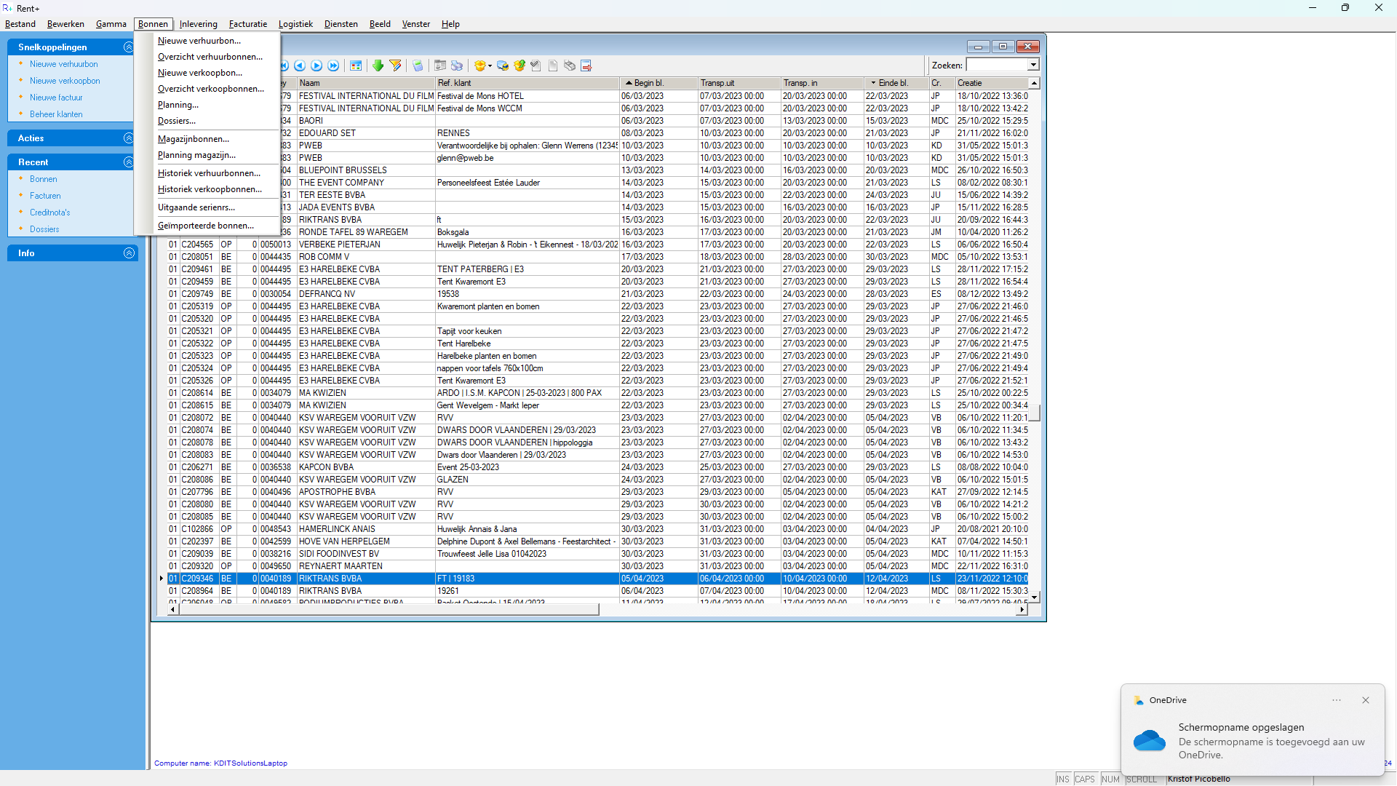
Task: Open the Creditnota's recent link
Action: click(x=49, y=213)
